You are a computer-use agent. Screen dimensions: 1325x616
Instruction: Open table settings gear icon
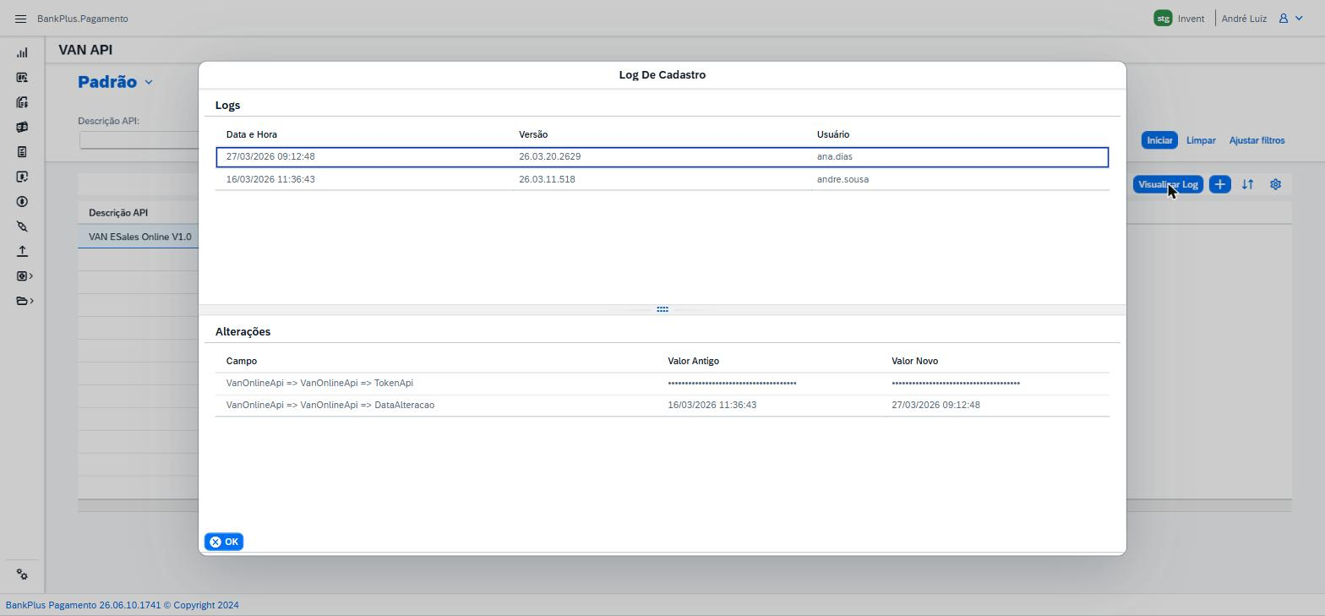pyautogui.click(x=1275, y=184)
